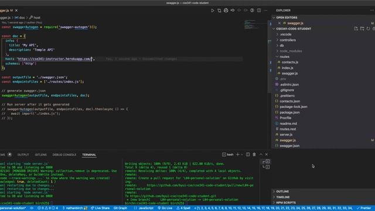Open contacts.json file
Screen dimensions: 375x211
click(x=289, y=101)
